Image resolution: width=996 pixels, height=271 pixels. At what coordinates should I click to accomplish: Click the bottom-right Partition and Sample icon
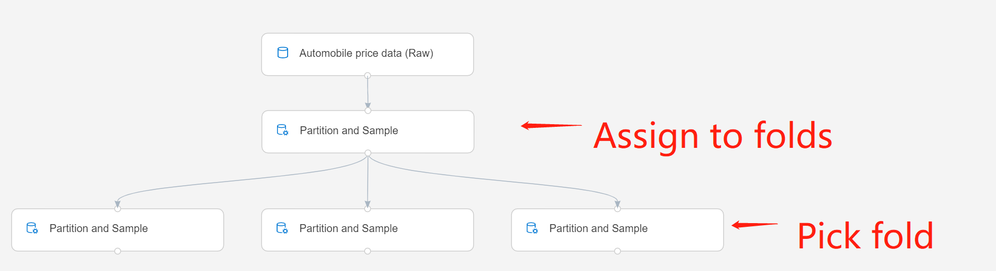532,228
